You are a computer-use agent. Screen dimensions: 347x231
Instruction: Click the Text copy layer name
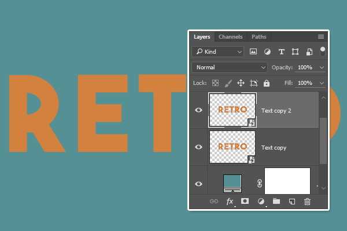coord(274,148)
